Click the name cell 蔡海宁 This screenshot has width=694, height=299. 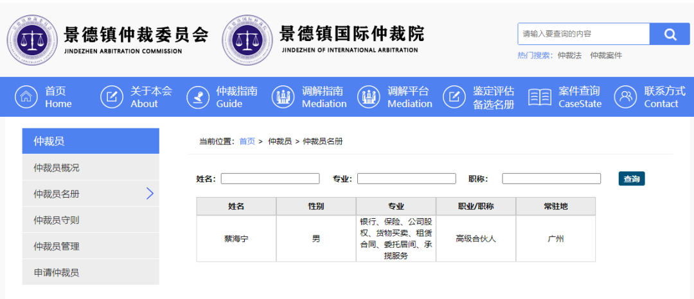coord(236,239)
